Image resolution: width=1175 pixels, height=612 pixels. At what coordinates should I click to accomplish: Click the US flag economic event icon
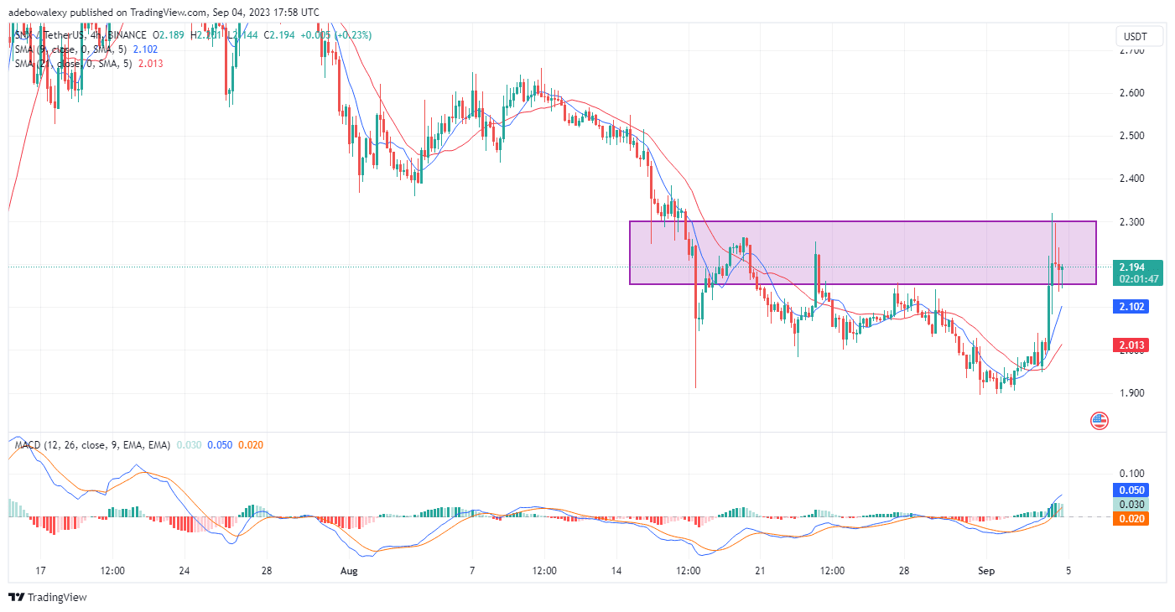click(1099, 421)
